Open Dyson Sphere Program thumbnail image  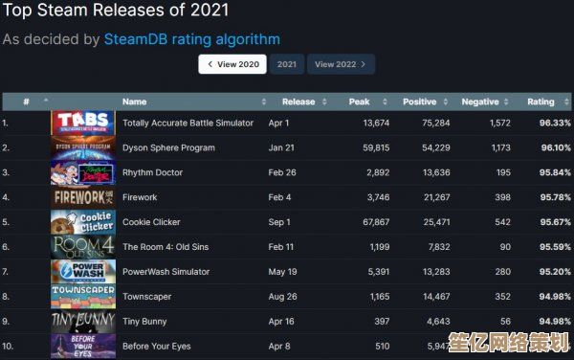[x=83, y=147]
